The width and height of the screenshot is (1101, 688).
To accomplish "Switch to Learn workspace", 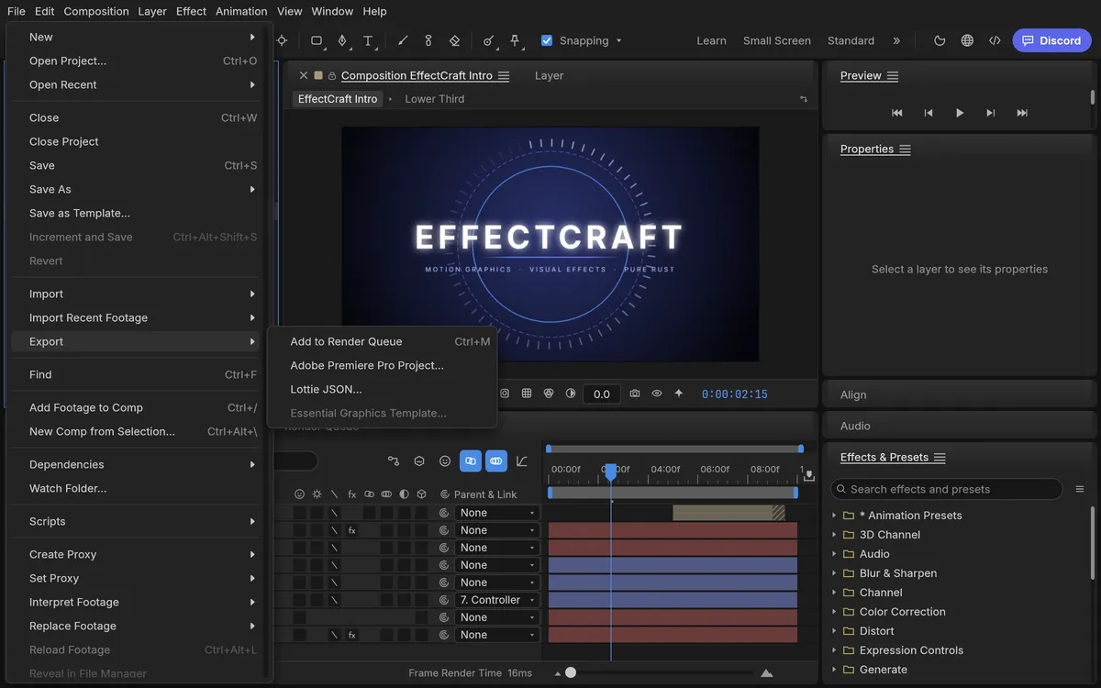I will [711, 40].
